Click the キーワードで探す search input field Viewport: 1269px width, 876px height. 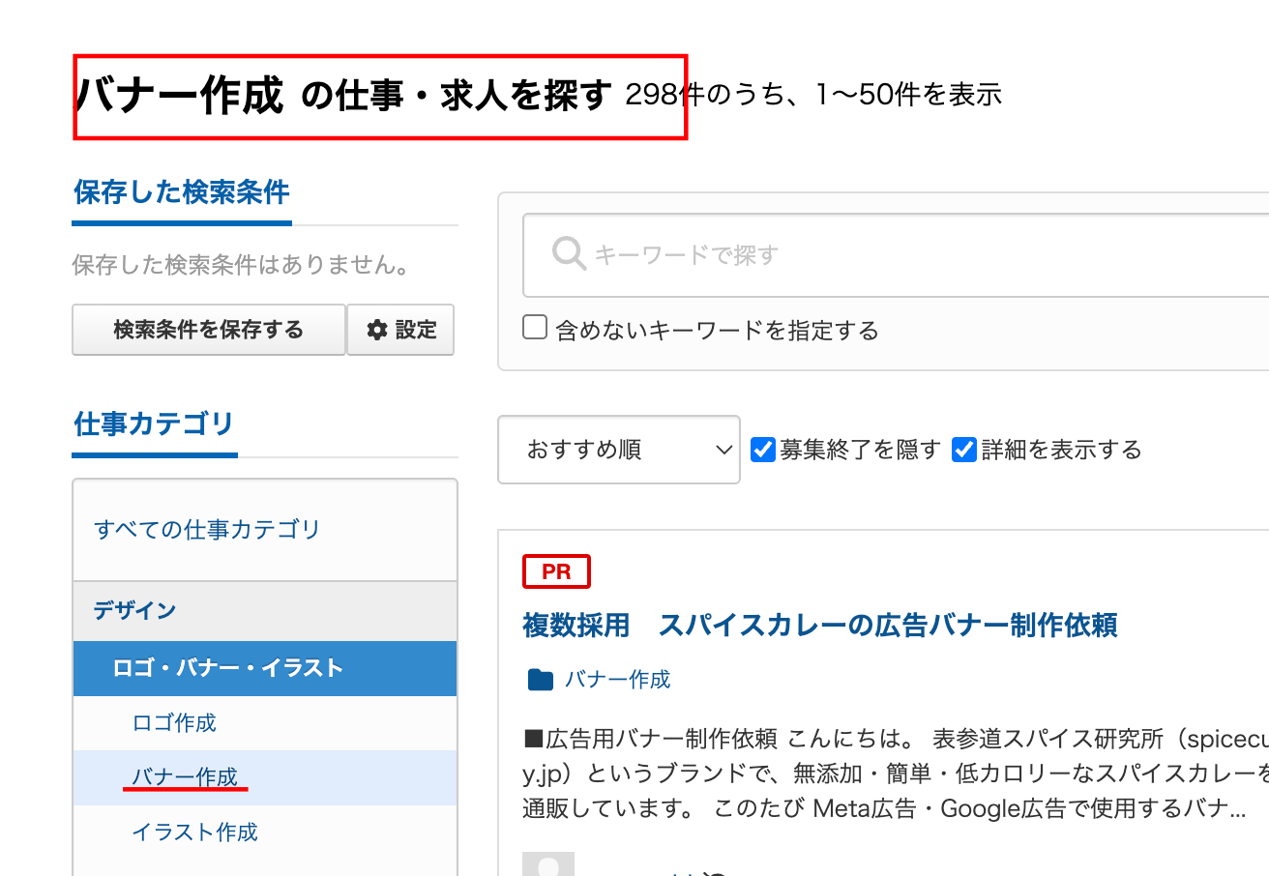pos(774,254)
